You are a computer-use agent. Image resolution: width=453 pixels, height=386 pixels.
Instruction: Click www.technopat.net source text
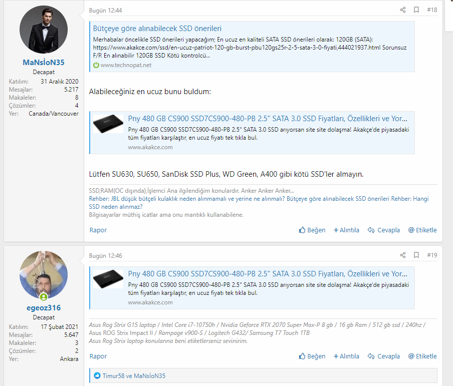coord(126,65)
